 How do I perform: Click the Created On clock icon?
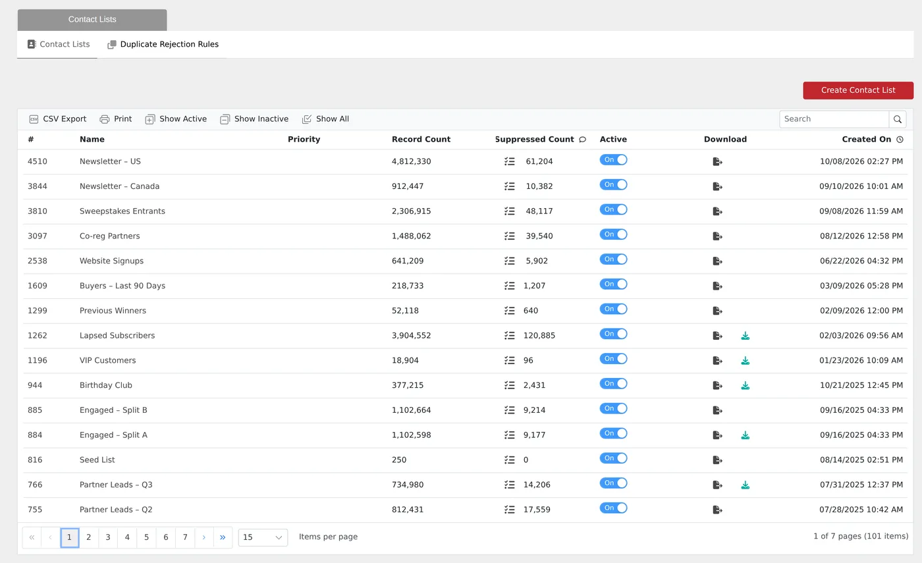900,140
